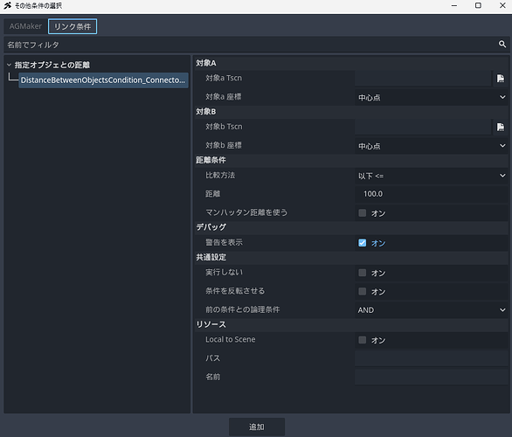This screenshot has width=512, height=437.
Task: Enable the 実行しない checkbox
Action: coord(362,273)
